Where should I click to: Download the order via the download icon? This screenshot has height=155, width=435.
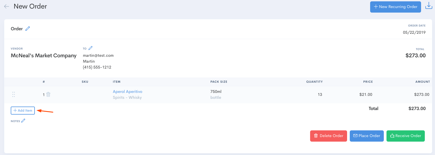coord(429,6)
